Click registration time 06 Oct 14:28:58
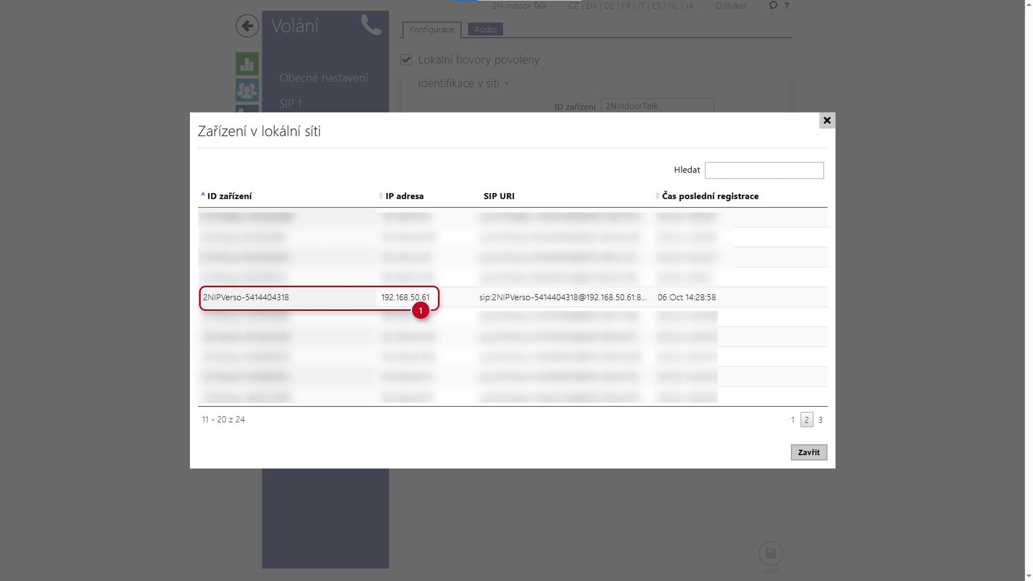 pyautogui.click(x=687, y=297)
